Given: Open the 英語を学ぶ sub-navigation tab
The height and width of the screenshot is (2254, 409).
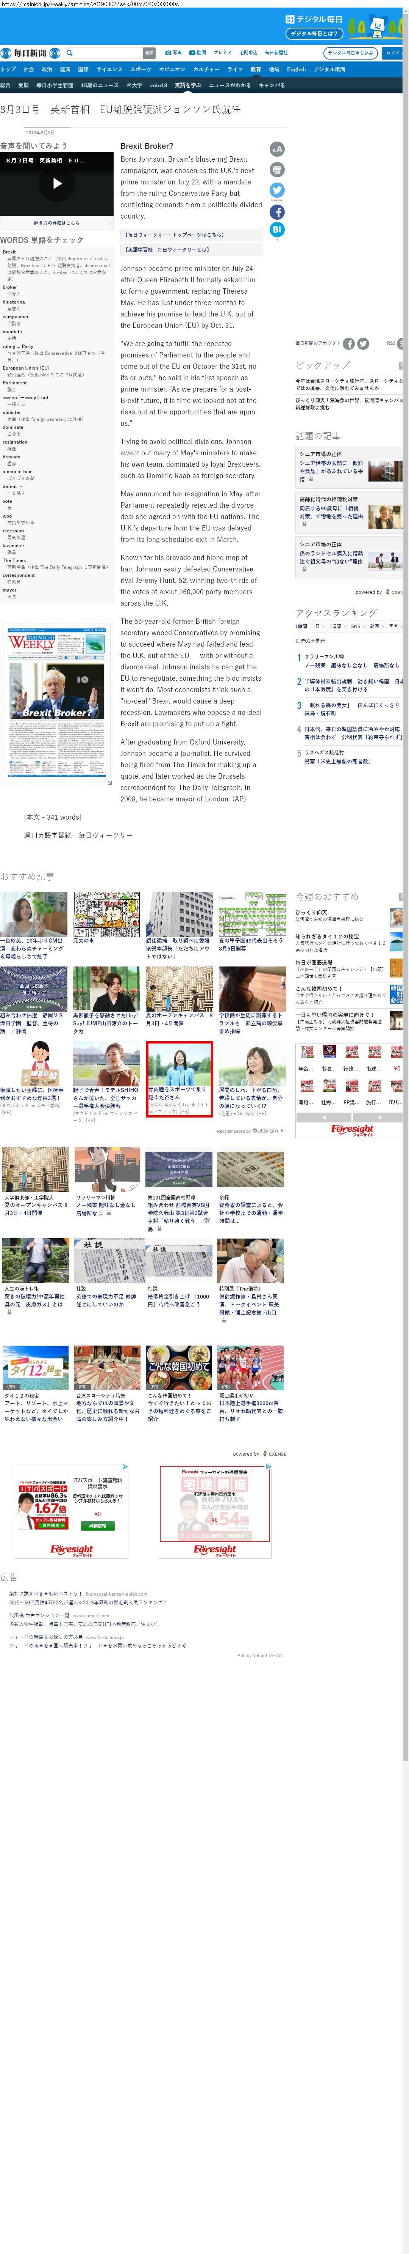Looking at the screenshot, I should click(188, 86).
